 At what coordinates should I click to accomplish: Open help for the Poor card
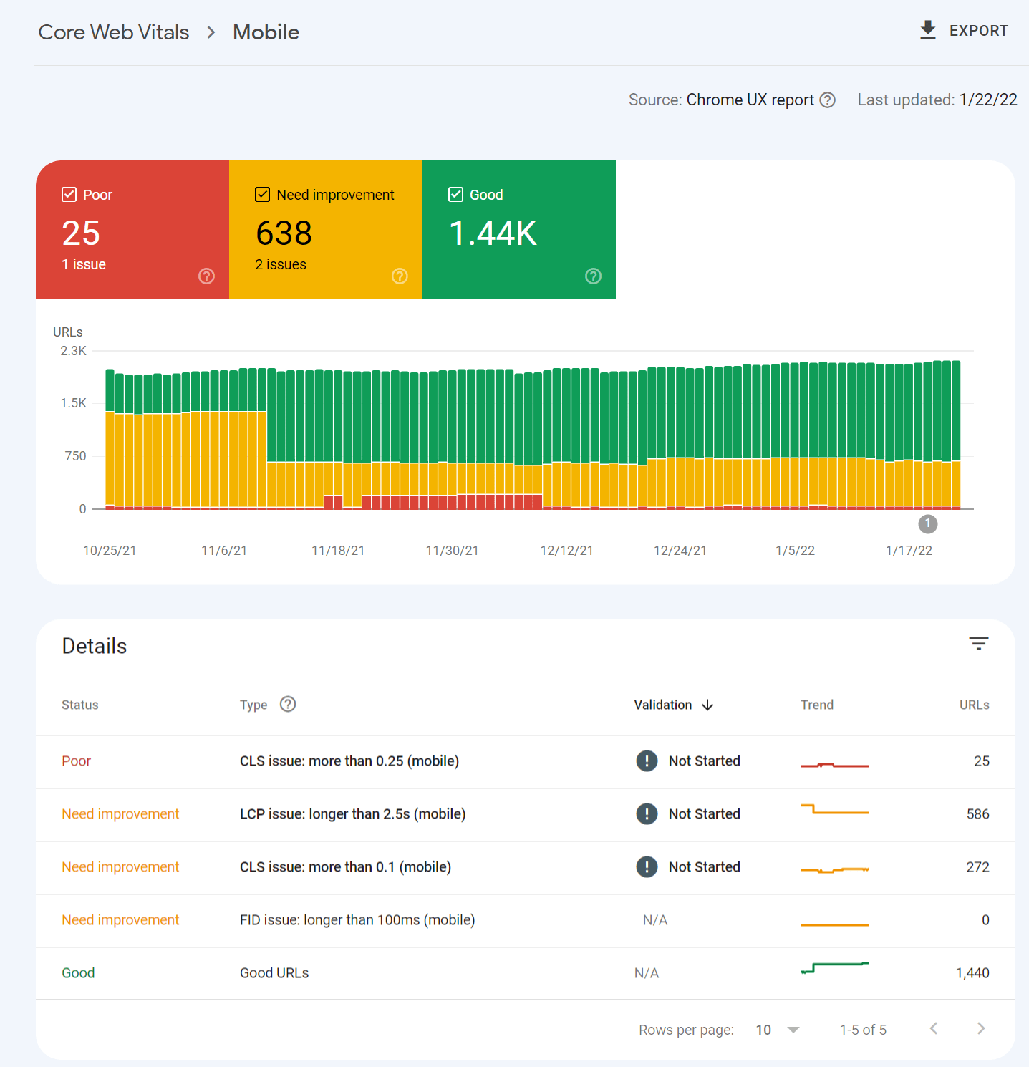point(206,276)
